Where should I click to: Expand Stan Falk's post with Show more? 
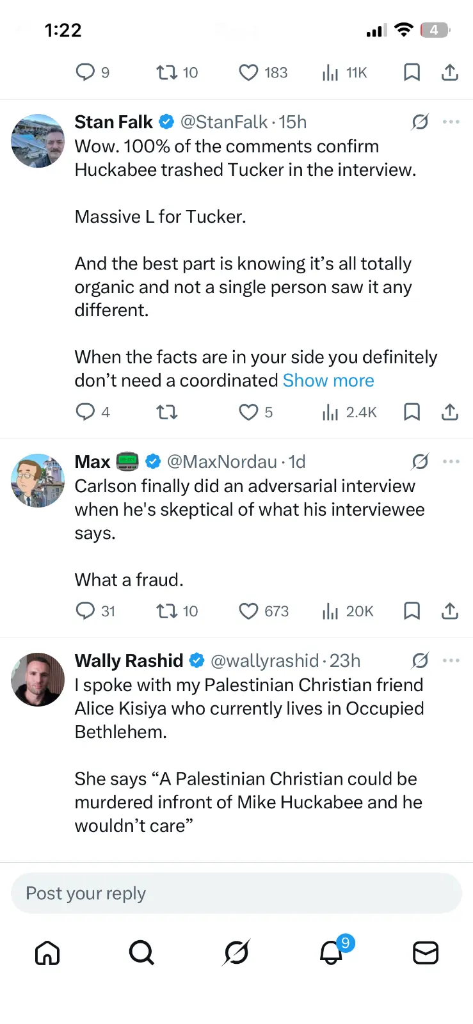[x=328, y=381]
